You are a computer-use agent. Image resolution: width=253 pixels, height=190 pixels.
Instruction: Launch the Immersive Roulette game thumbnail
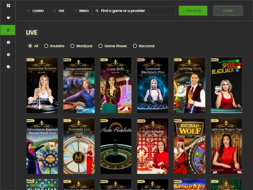tap(42, 85)
